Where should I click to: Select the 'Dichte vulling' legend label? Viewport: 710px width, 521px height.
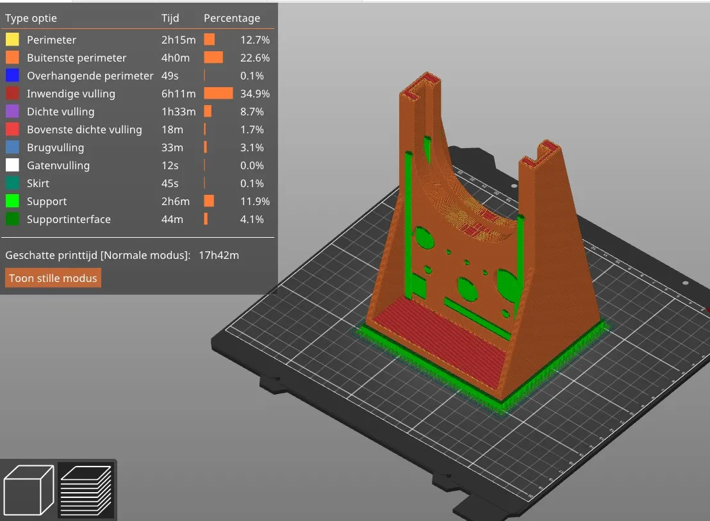point(61,112)
